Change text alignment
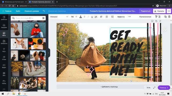Screen dimensions: 172x96 coord(101,17)
